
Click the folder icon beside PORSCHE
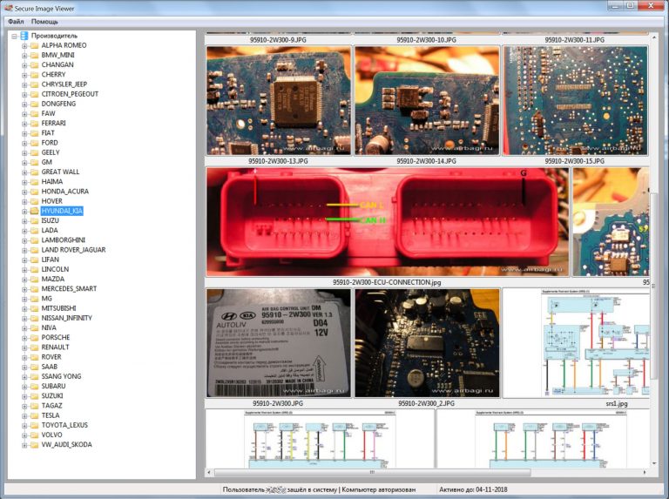pyautogui.click(x=34, y=337)
